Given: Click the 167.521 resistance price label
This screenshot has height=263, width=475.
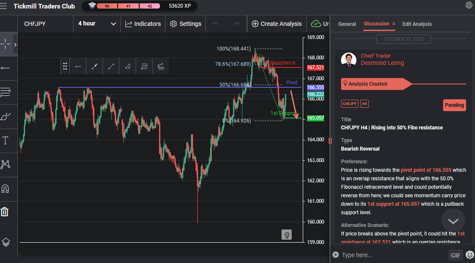Looking at the screenshot, I should tap(316, 68).
